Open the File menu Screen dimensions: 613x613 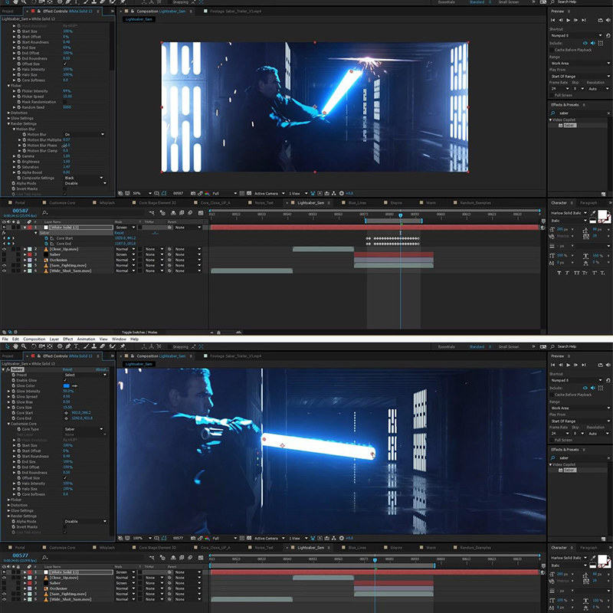(x=5, y=339)
